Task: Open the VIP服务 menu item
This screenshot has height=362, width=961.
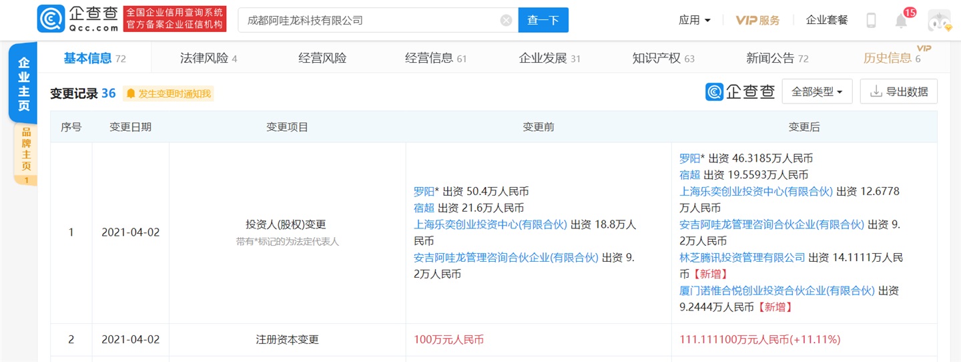Action: pos(757,20)
